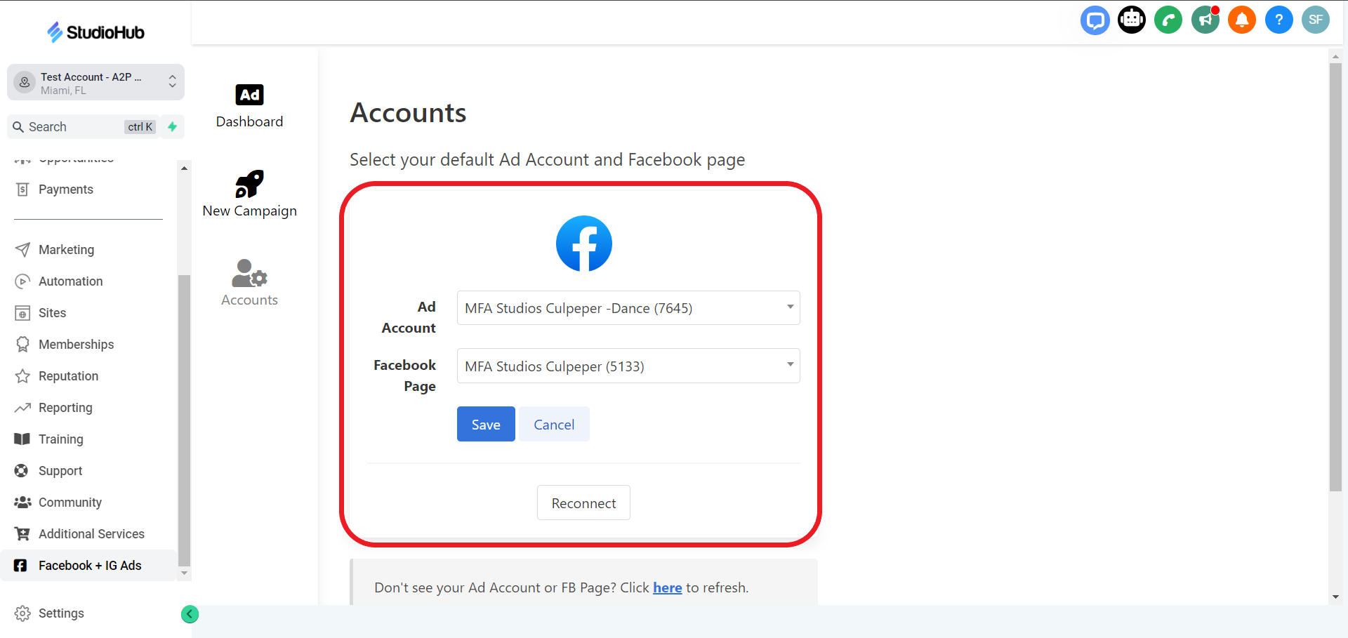
Task: Open Payments in the sidebar
Action: (88, 190)
